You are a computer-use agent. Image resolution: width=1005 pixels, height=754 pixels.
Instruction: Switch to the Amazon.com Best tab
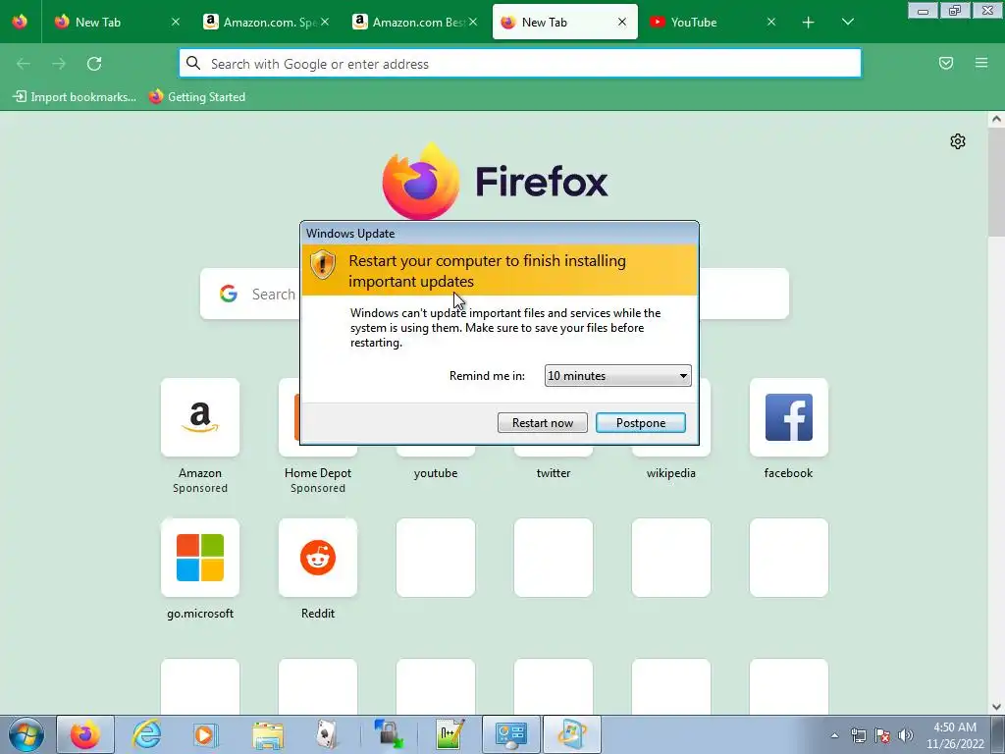[415, 22]
